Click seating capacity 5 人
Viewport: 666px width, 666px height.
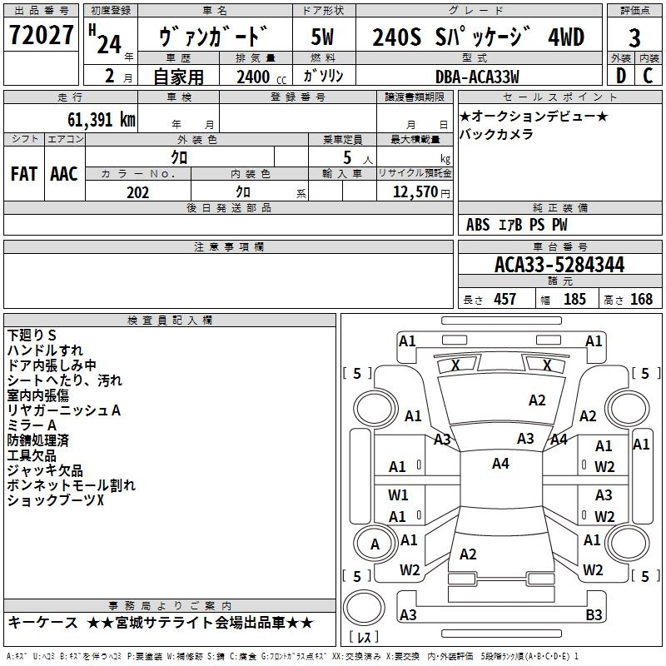[x=357, y=157]
